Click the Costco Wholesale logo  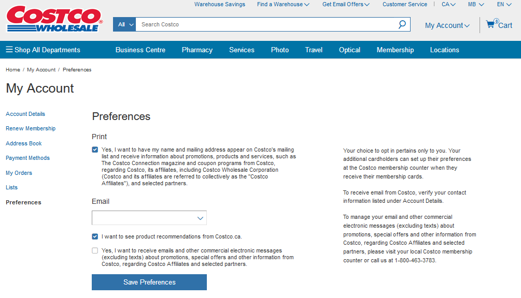click(x=54, y=19)
